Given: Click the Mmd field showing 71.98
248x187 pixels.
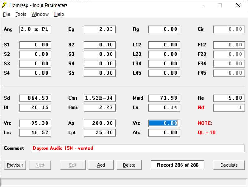Looking at the screenshot, I should (x=164, y=98).
